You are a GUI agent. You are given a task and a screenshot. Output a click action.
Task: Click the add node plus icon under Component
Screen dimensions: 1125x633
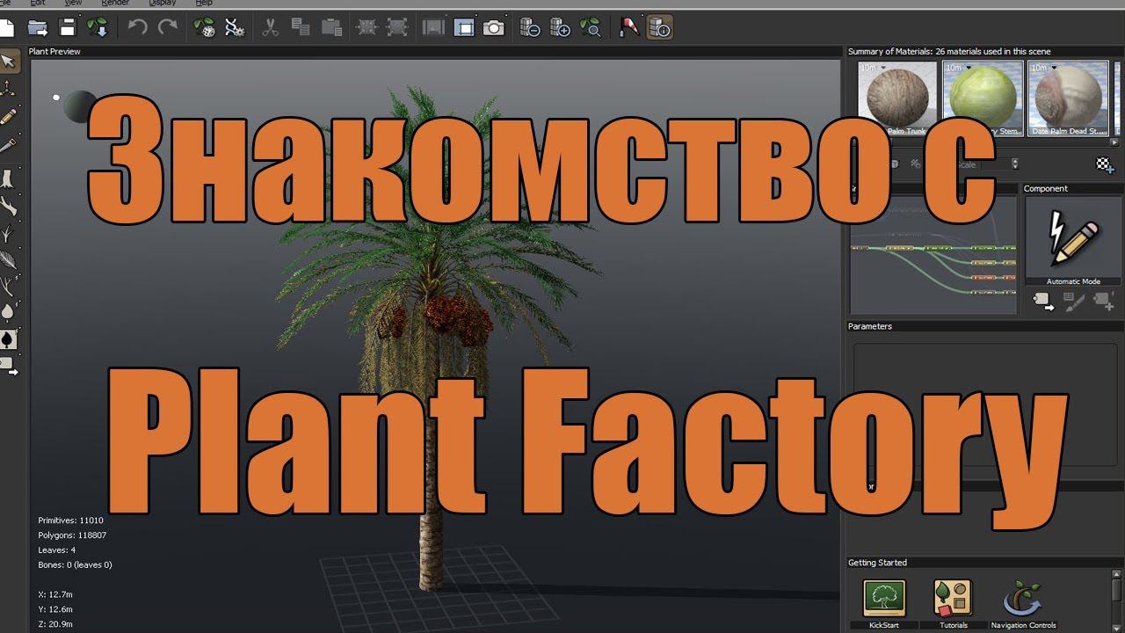pyautogui.click(x=1104, y=302)
